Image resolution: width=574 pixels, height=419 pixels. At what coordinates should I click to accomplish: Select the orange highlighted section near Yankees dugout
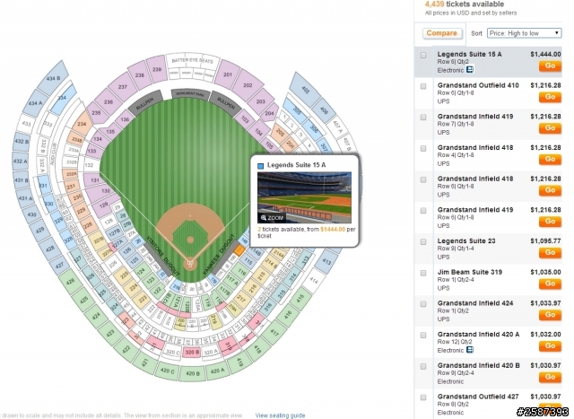pyautogui.click(x=239, y=251)
